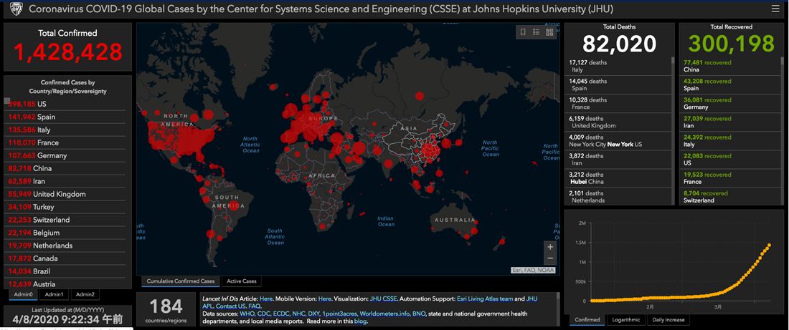Show the Logarithmic chart tab
789x330 pixels.
[626, 319]
